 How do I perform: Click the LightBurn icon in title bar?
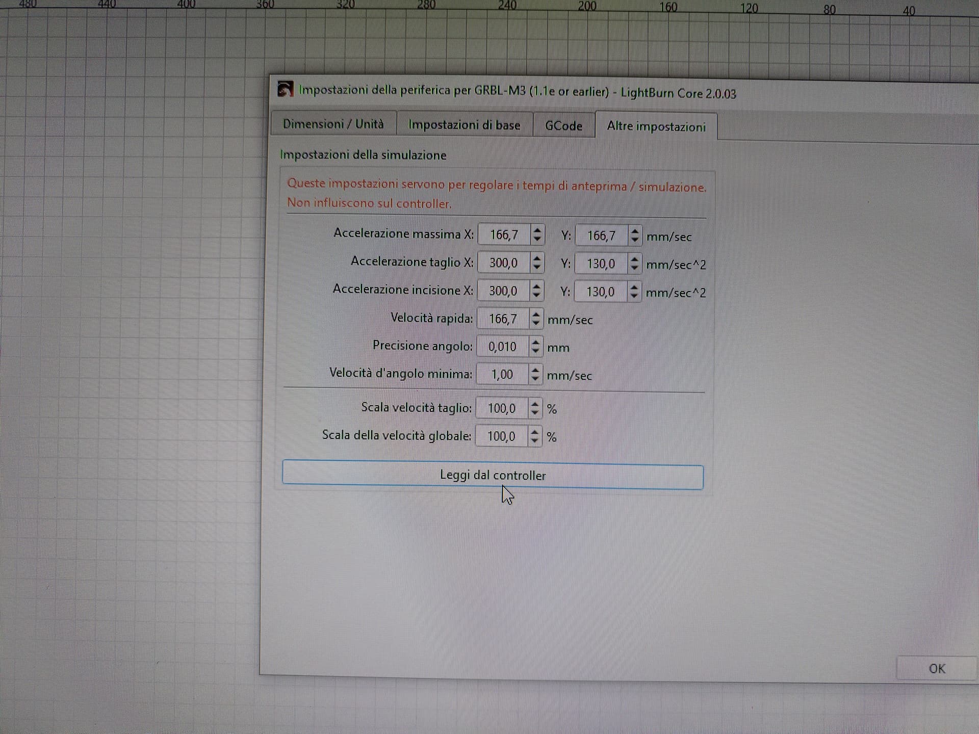[285, 89]
